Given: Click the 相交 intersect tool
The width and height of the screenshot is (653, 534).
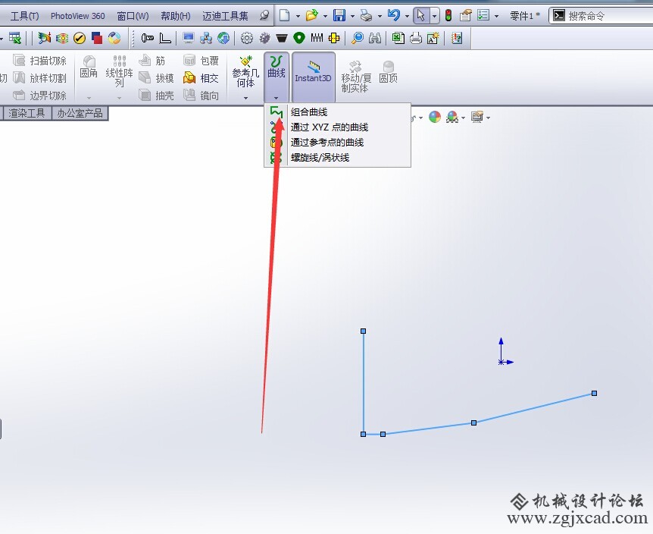Looking at the screenshot, I should click(202, 78).
